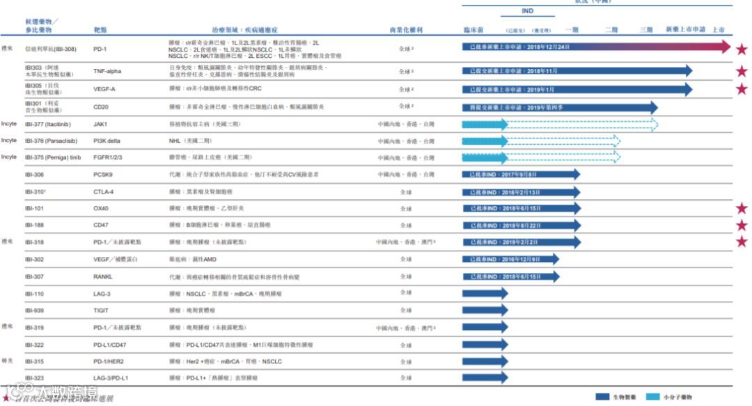This screenshot has width=752, height=406.
Task: Click the 臨床前 stage header
Action: [473, 30]
